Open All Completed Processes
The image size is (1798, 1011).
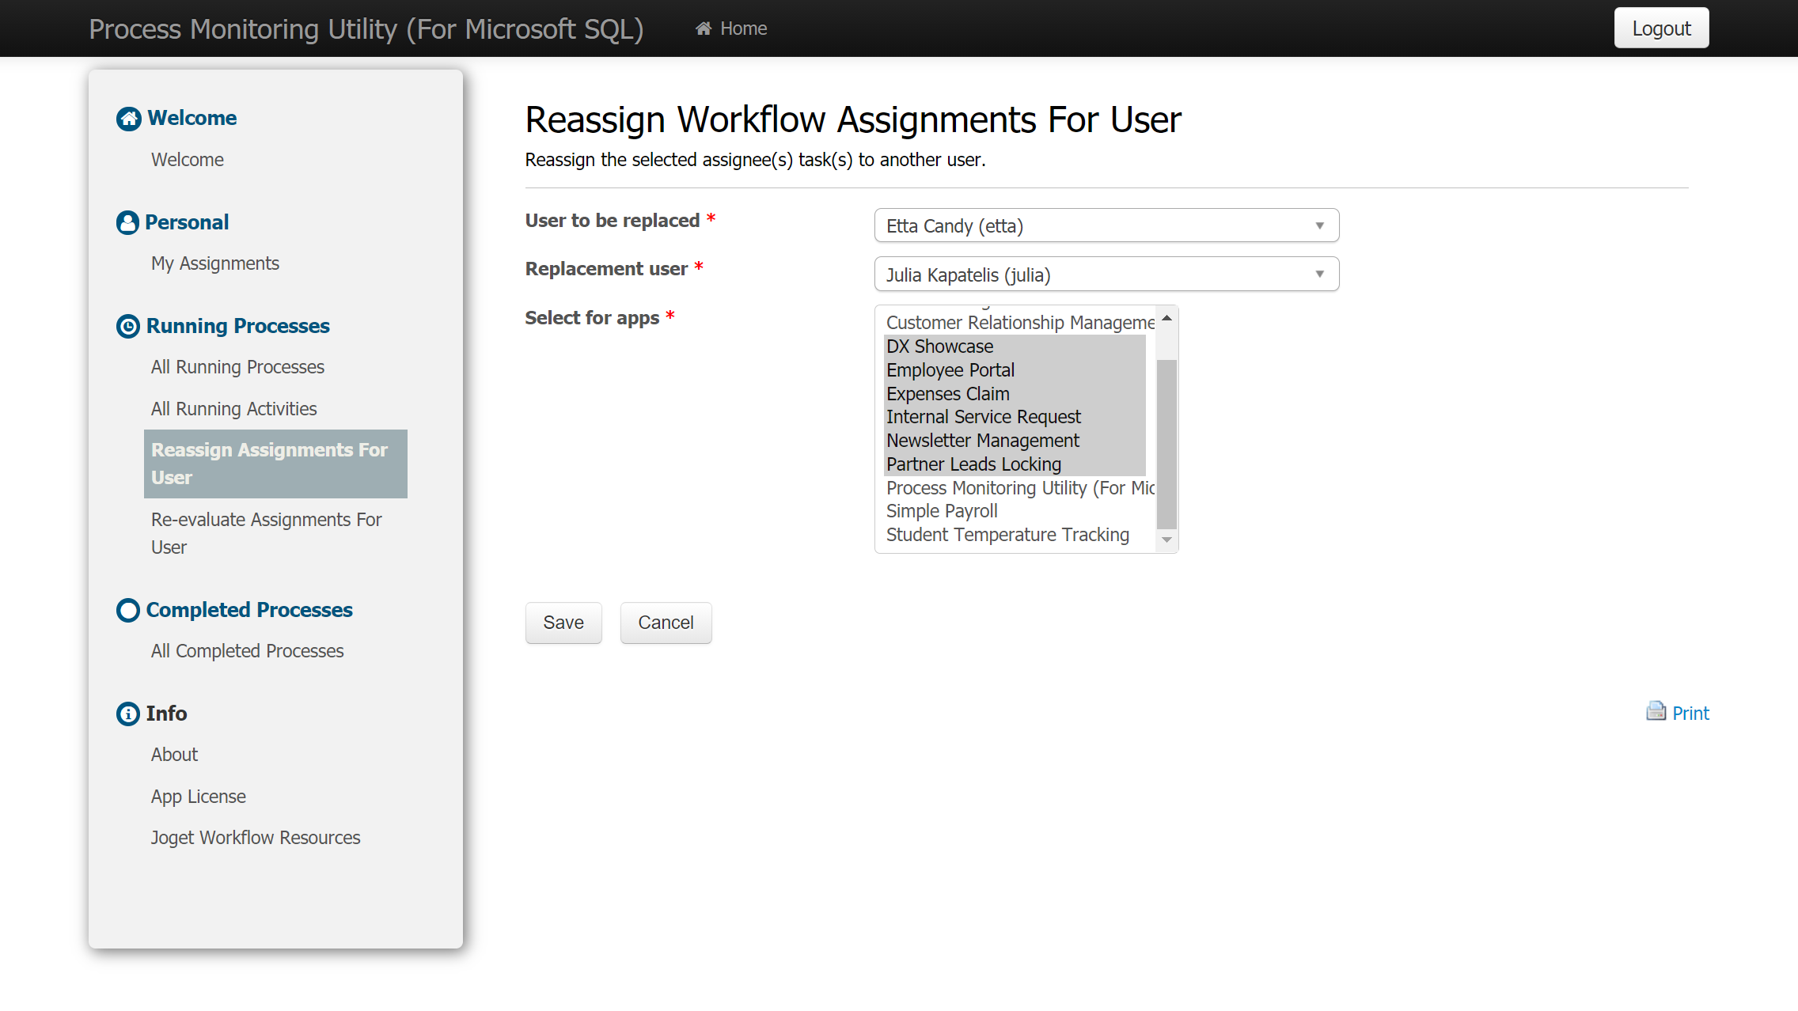click(247, 651)
